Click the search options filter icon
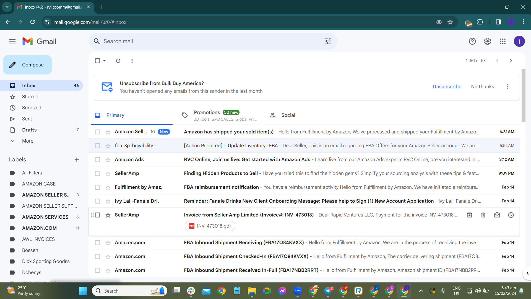The image size is (531, 299). pos(328,41)
